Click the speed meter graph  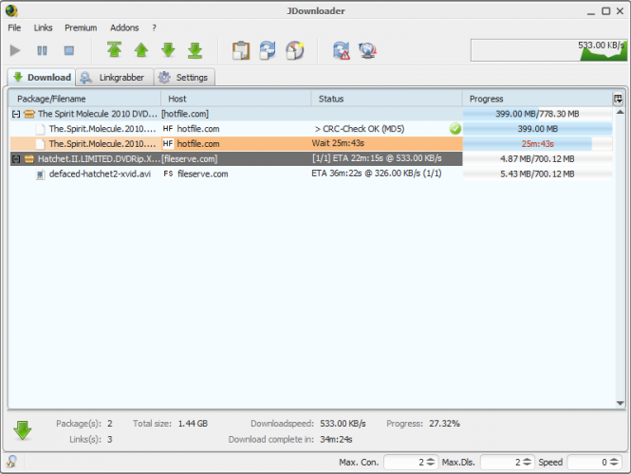548,50
